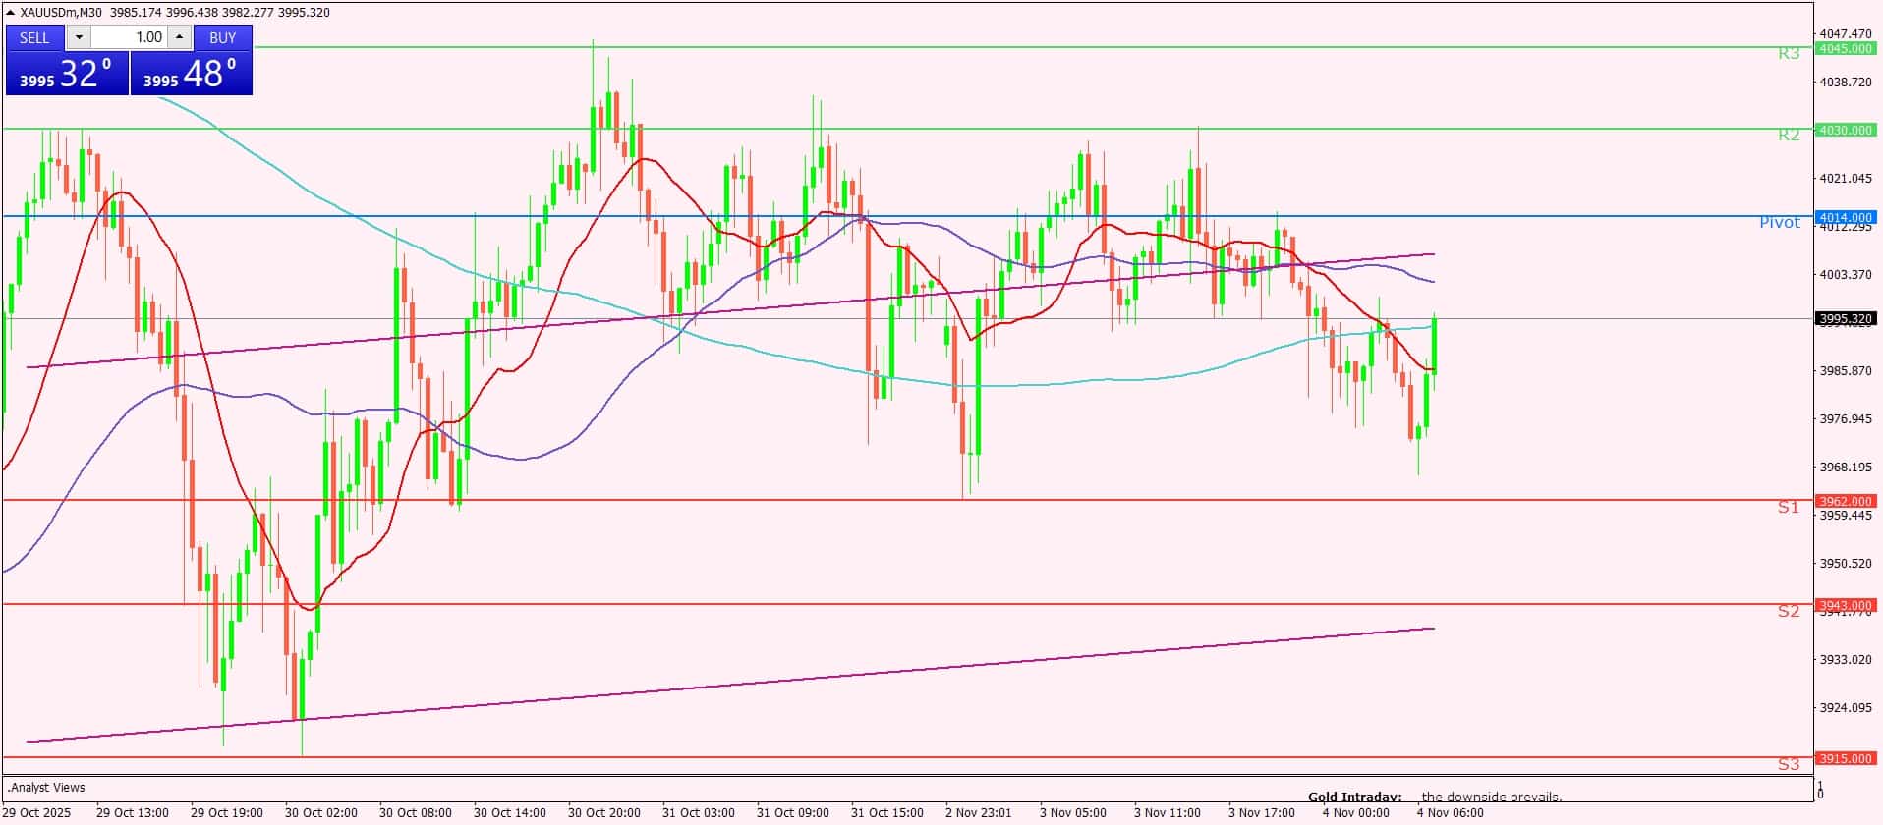Image resolution: width=1883 pixels, height=825 pixels.
Task: Click the Analyst Views indicator label
Action: pyautogui.click(x=46, y=787)
